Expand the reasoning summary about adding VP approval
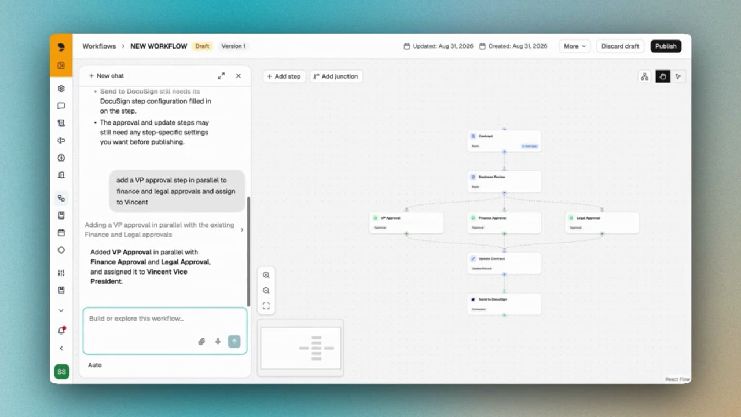The image size is (741, 417). (x=164, y=230)
